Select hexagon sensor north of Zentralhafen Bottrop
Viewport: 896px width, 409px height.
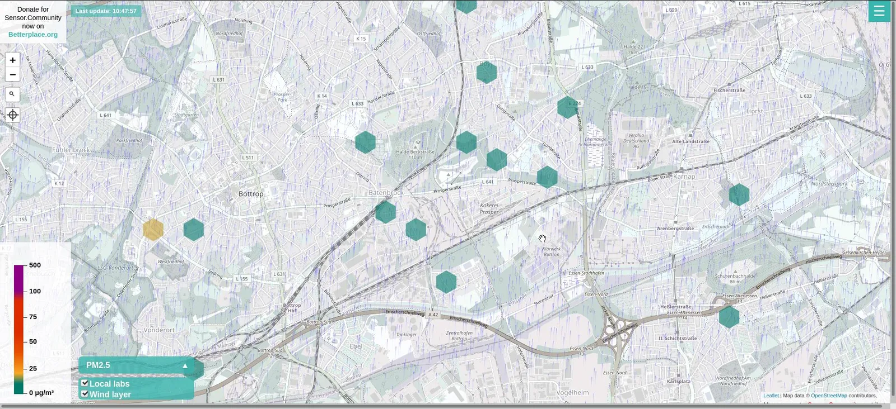(446, 282)
